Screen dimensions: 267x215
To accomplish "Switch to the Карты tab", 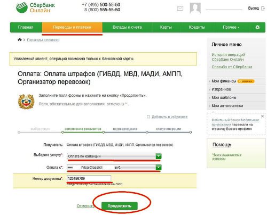I will (166, 27).
